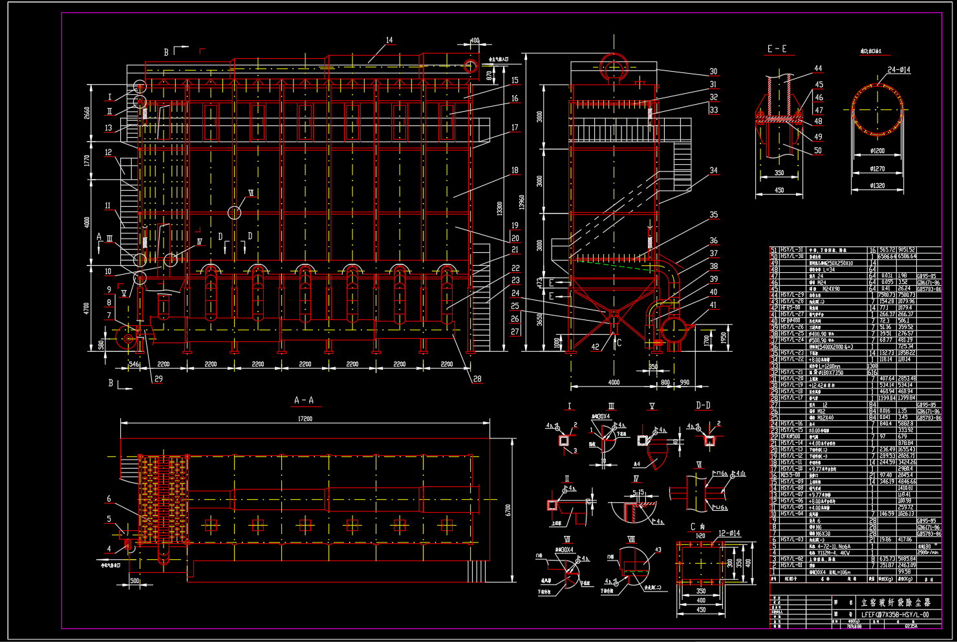Viewport: 957px width, 642px height.
Task: Click the "Q235A" material cell in title block
Action: click(912, 625)
